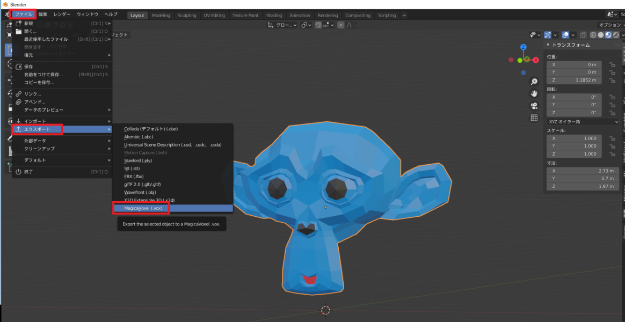This screenshot has height=322, width=625.
Task: Open the ヘルプ (Help) menu
Action: [x=111, y=14]
